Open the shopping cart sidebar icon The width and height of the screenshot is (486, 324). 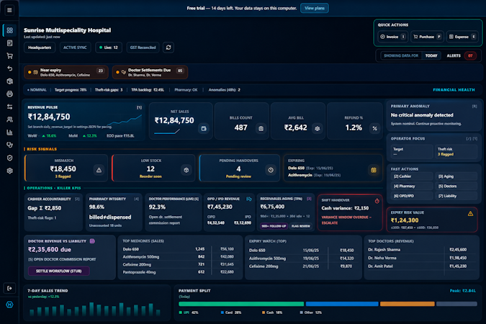9,56
